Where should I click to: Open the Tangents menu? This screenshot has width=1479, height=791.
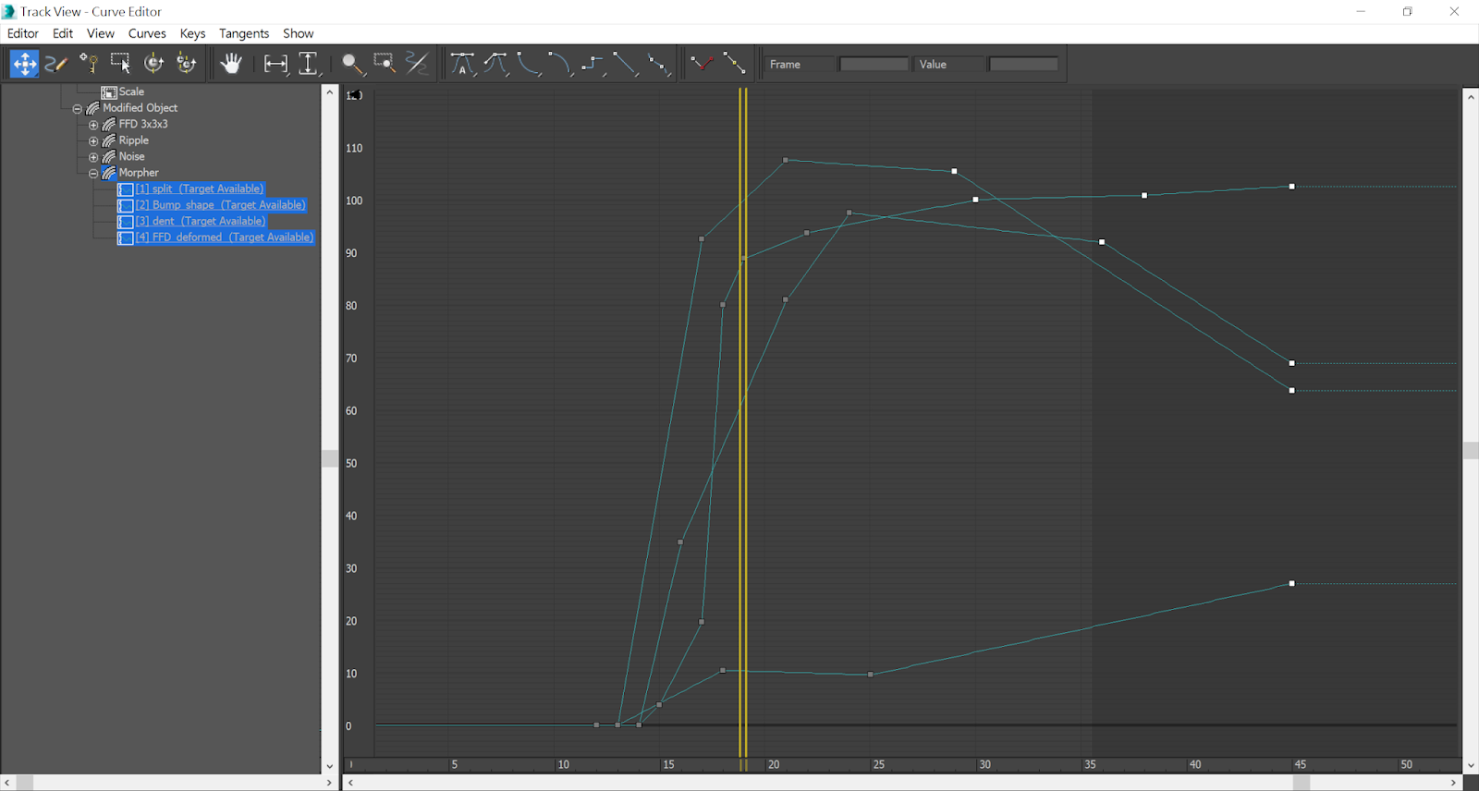coord(244,33)
